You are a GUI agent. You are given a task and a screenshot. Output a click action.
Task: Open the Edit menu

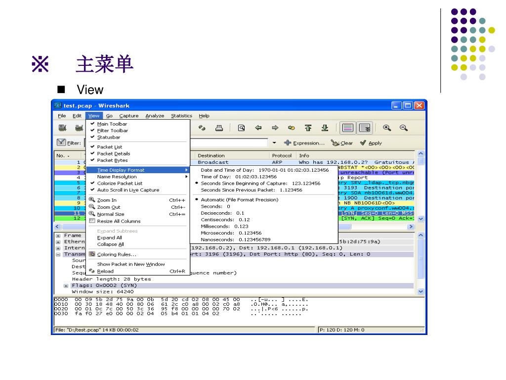(77, 116)
